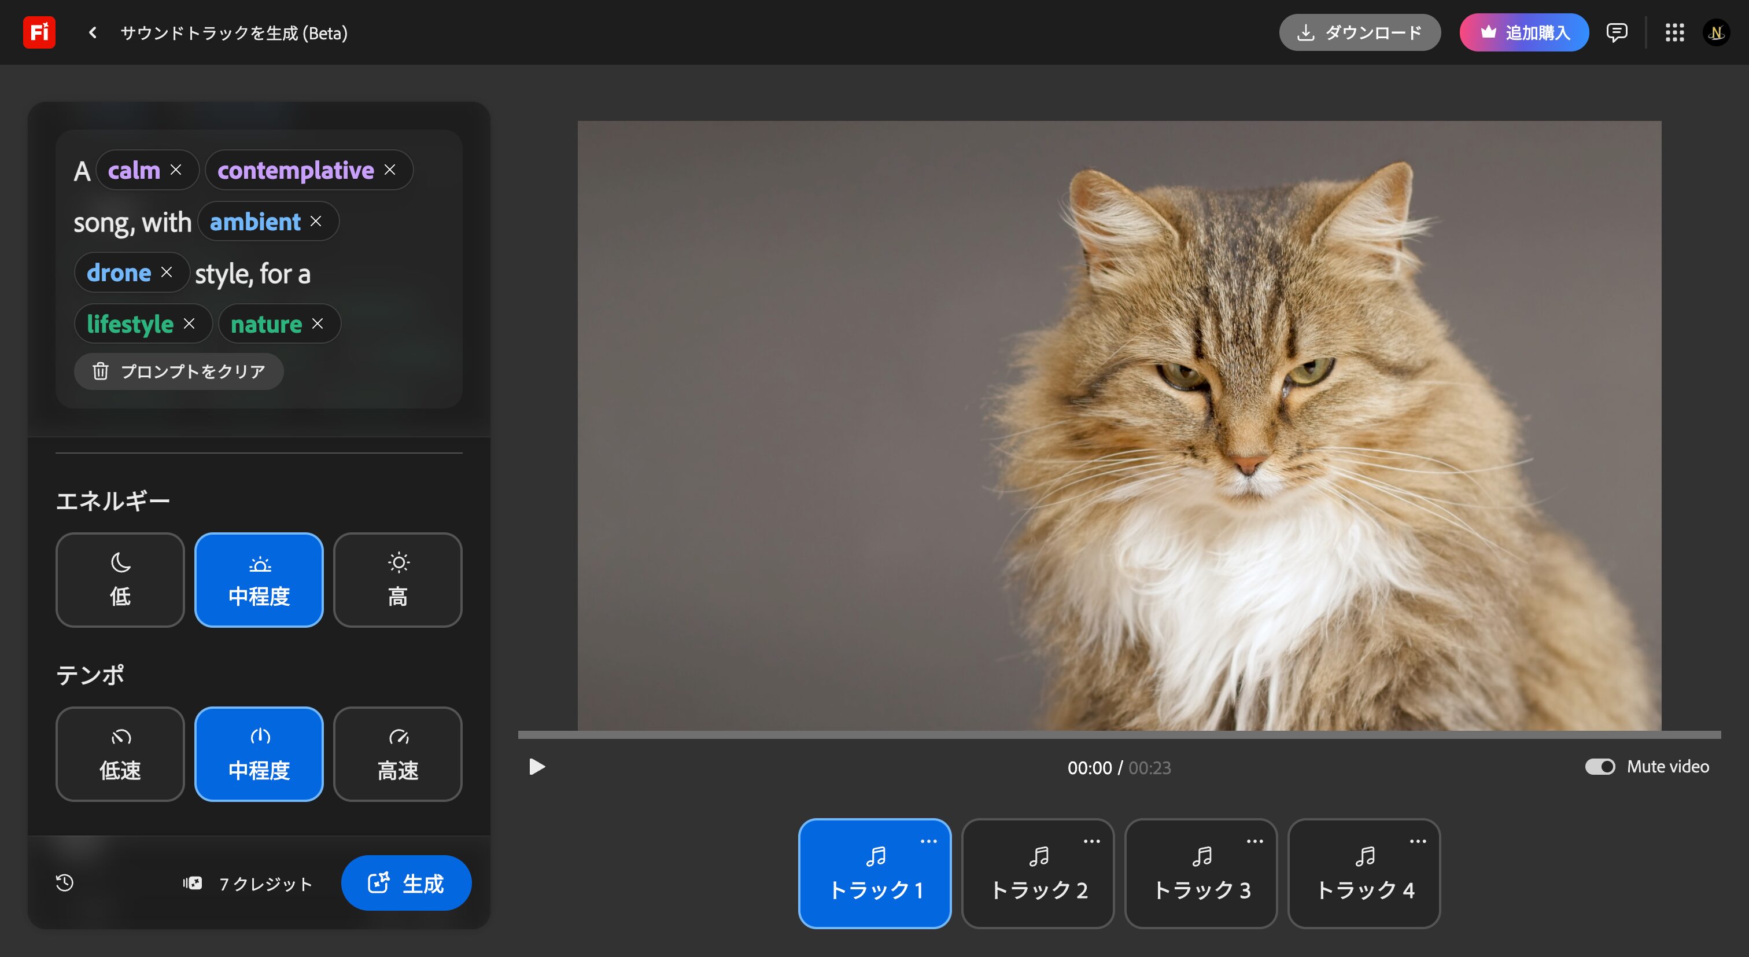
Task: Click the video progress bar
Action: click(x=1119, y=735)
